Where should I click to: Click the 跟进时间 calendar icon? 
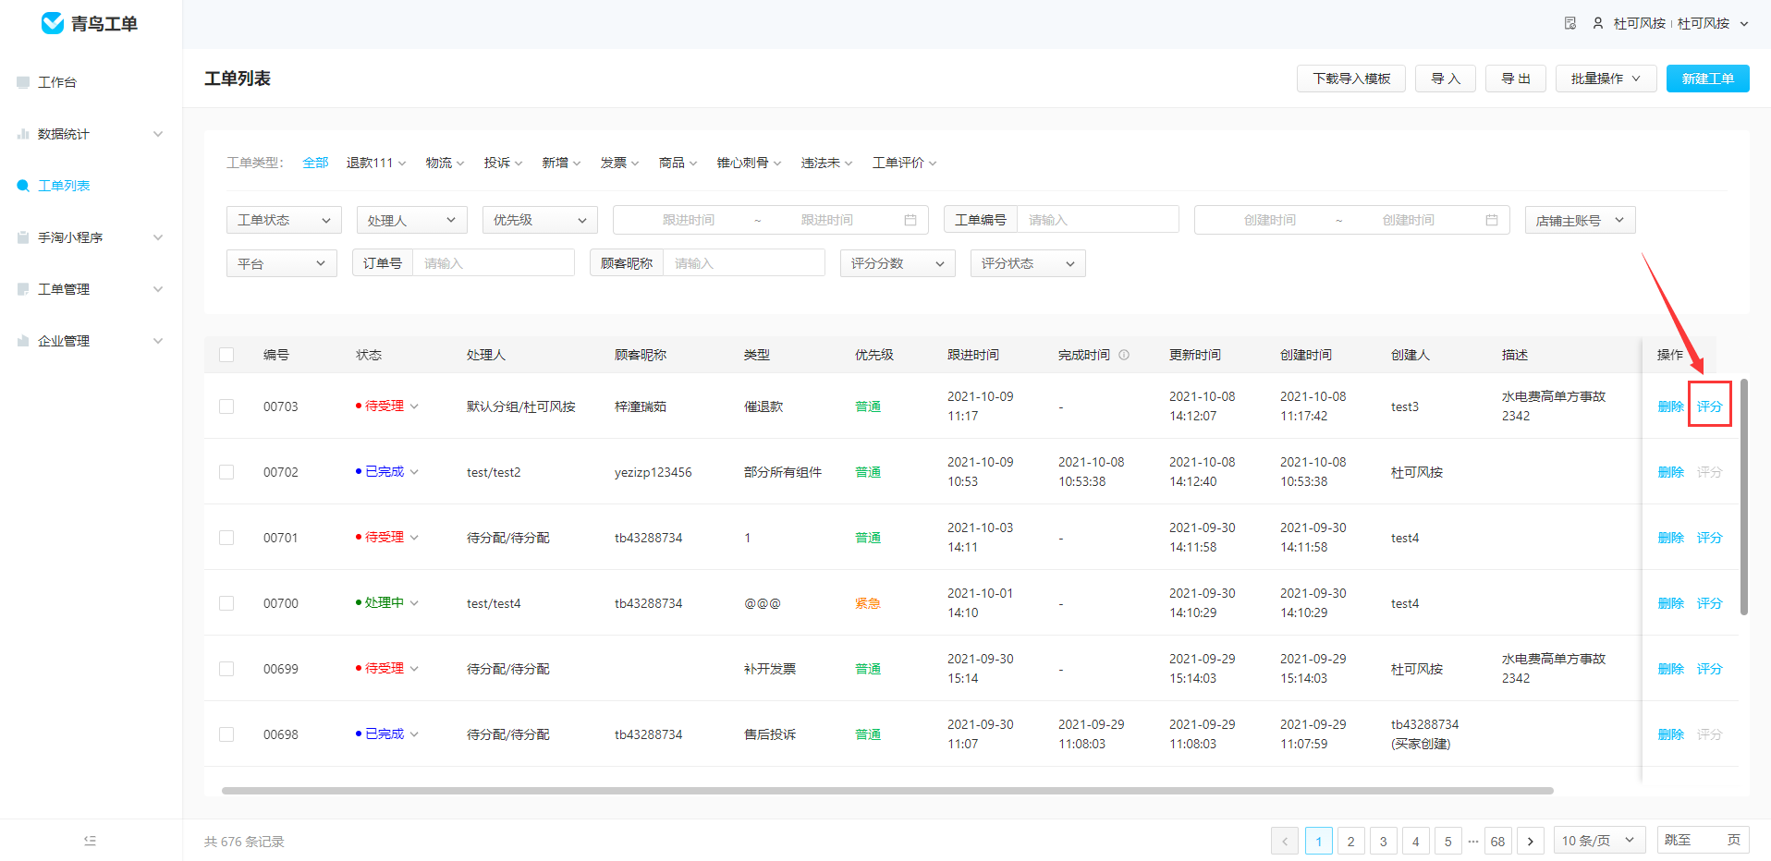coord(910,220)
